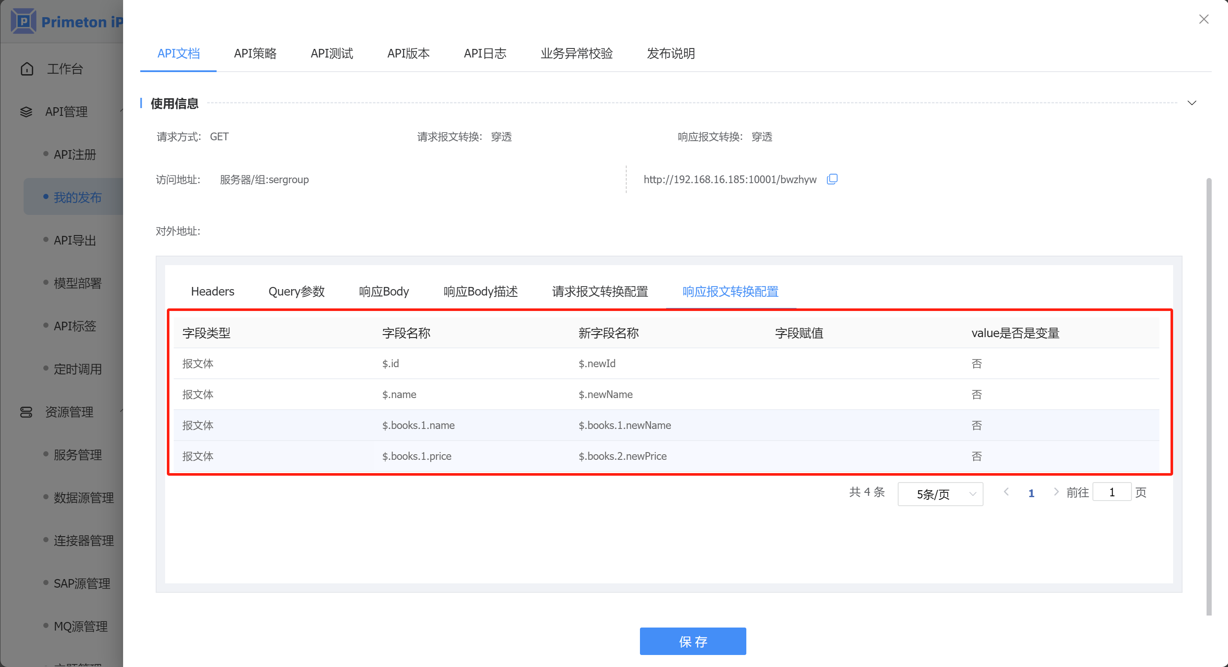
Task: Switch to the API策略 tab
Action: (255, 53)
